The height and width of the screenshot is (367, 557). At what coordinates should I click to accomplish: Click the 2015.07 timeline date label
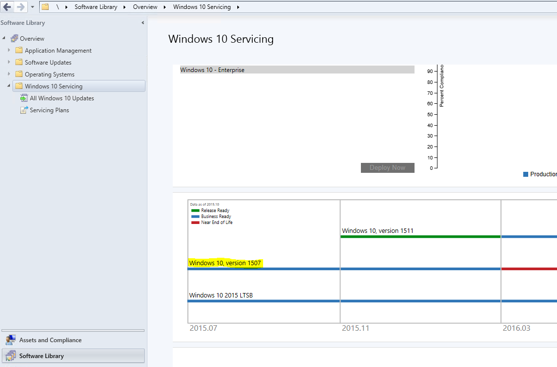pyautogui.click(x=203, y=328)
